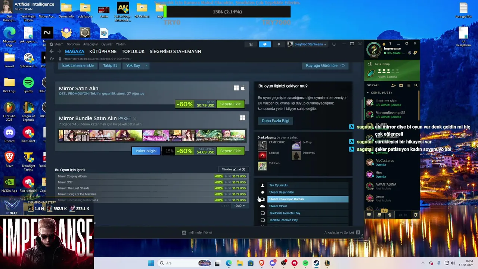Open League friends list view options
Viewport: 478px width, 269px height.
coord(408,85)
